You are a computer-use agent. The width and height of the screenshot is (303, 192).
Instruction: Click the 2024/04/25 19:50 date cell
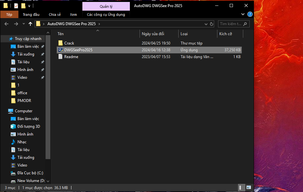(156, 43)
